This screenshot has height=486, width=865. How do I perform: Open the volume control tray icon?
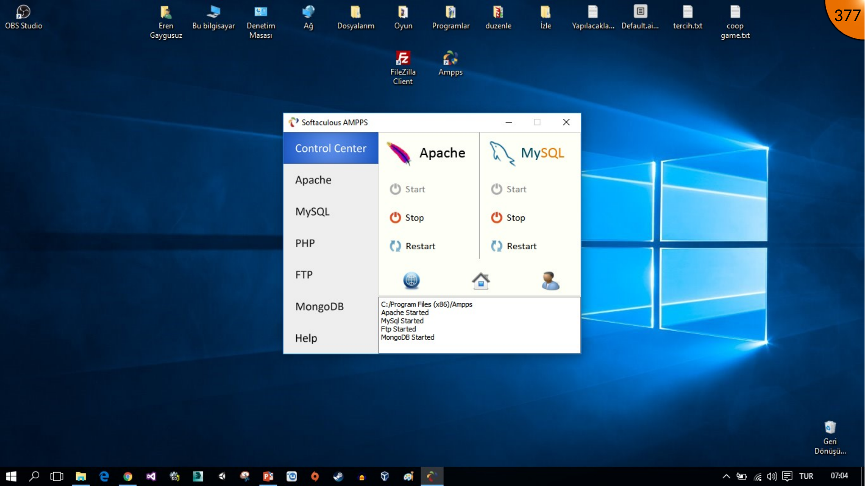[x=772, y=476]
